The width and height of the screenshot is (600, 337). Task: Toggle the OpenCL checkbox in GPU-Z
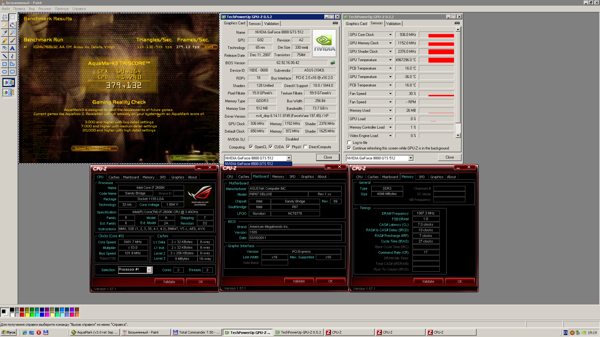pyautogui.click(x=251, y=147)
